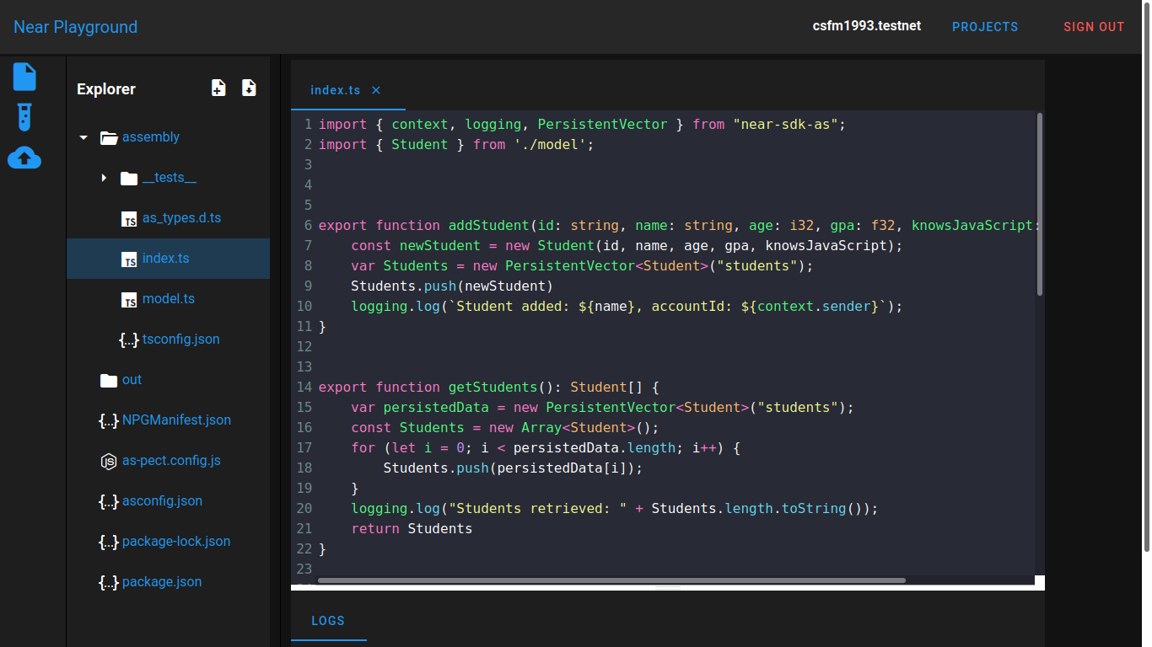Viewport: 1152px width, 647px height.
Task: Switch to the index.ts editor tab
Action: click(335, 90)
